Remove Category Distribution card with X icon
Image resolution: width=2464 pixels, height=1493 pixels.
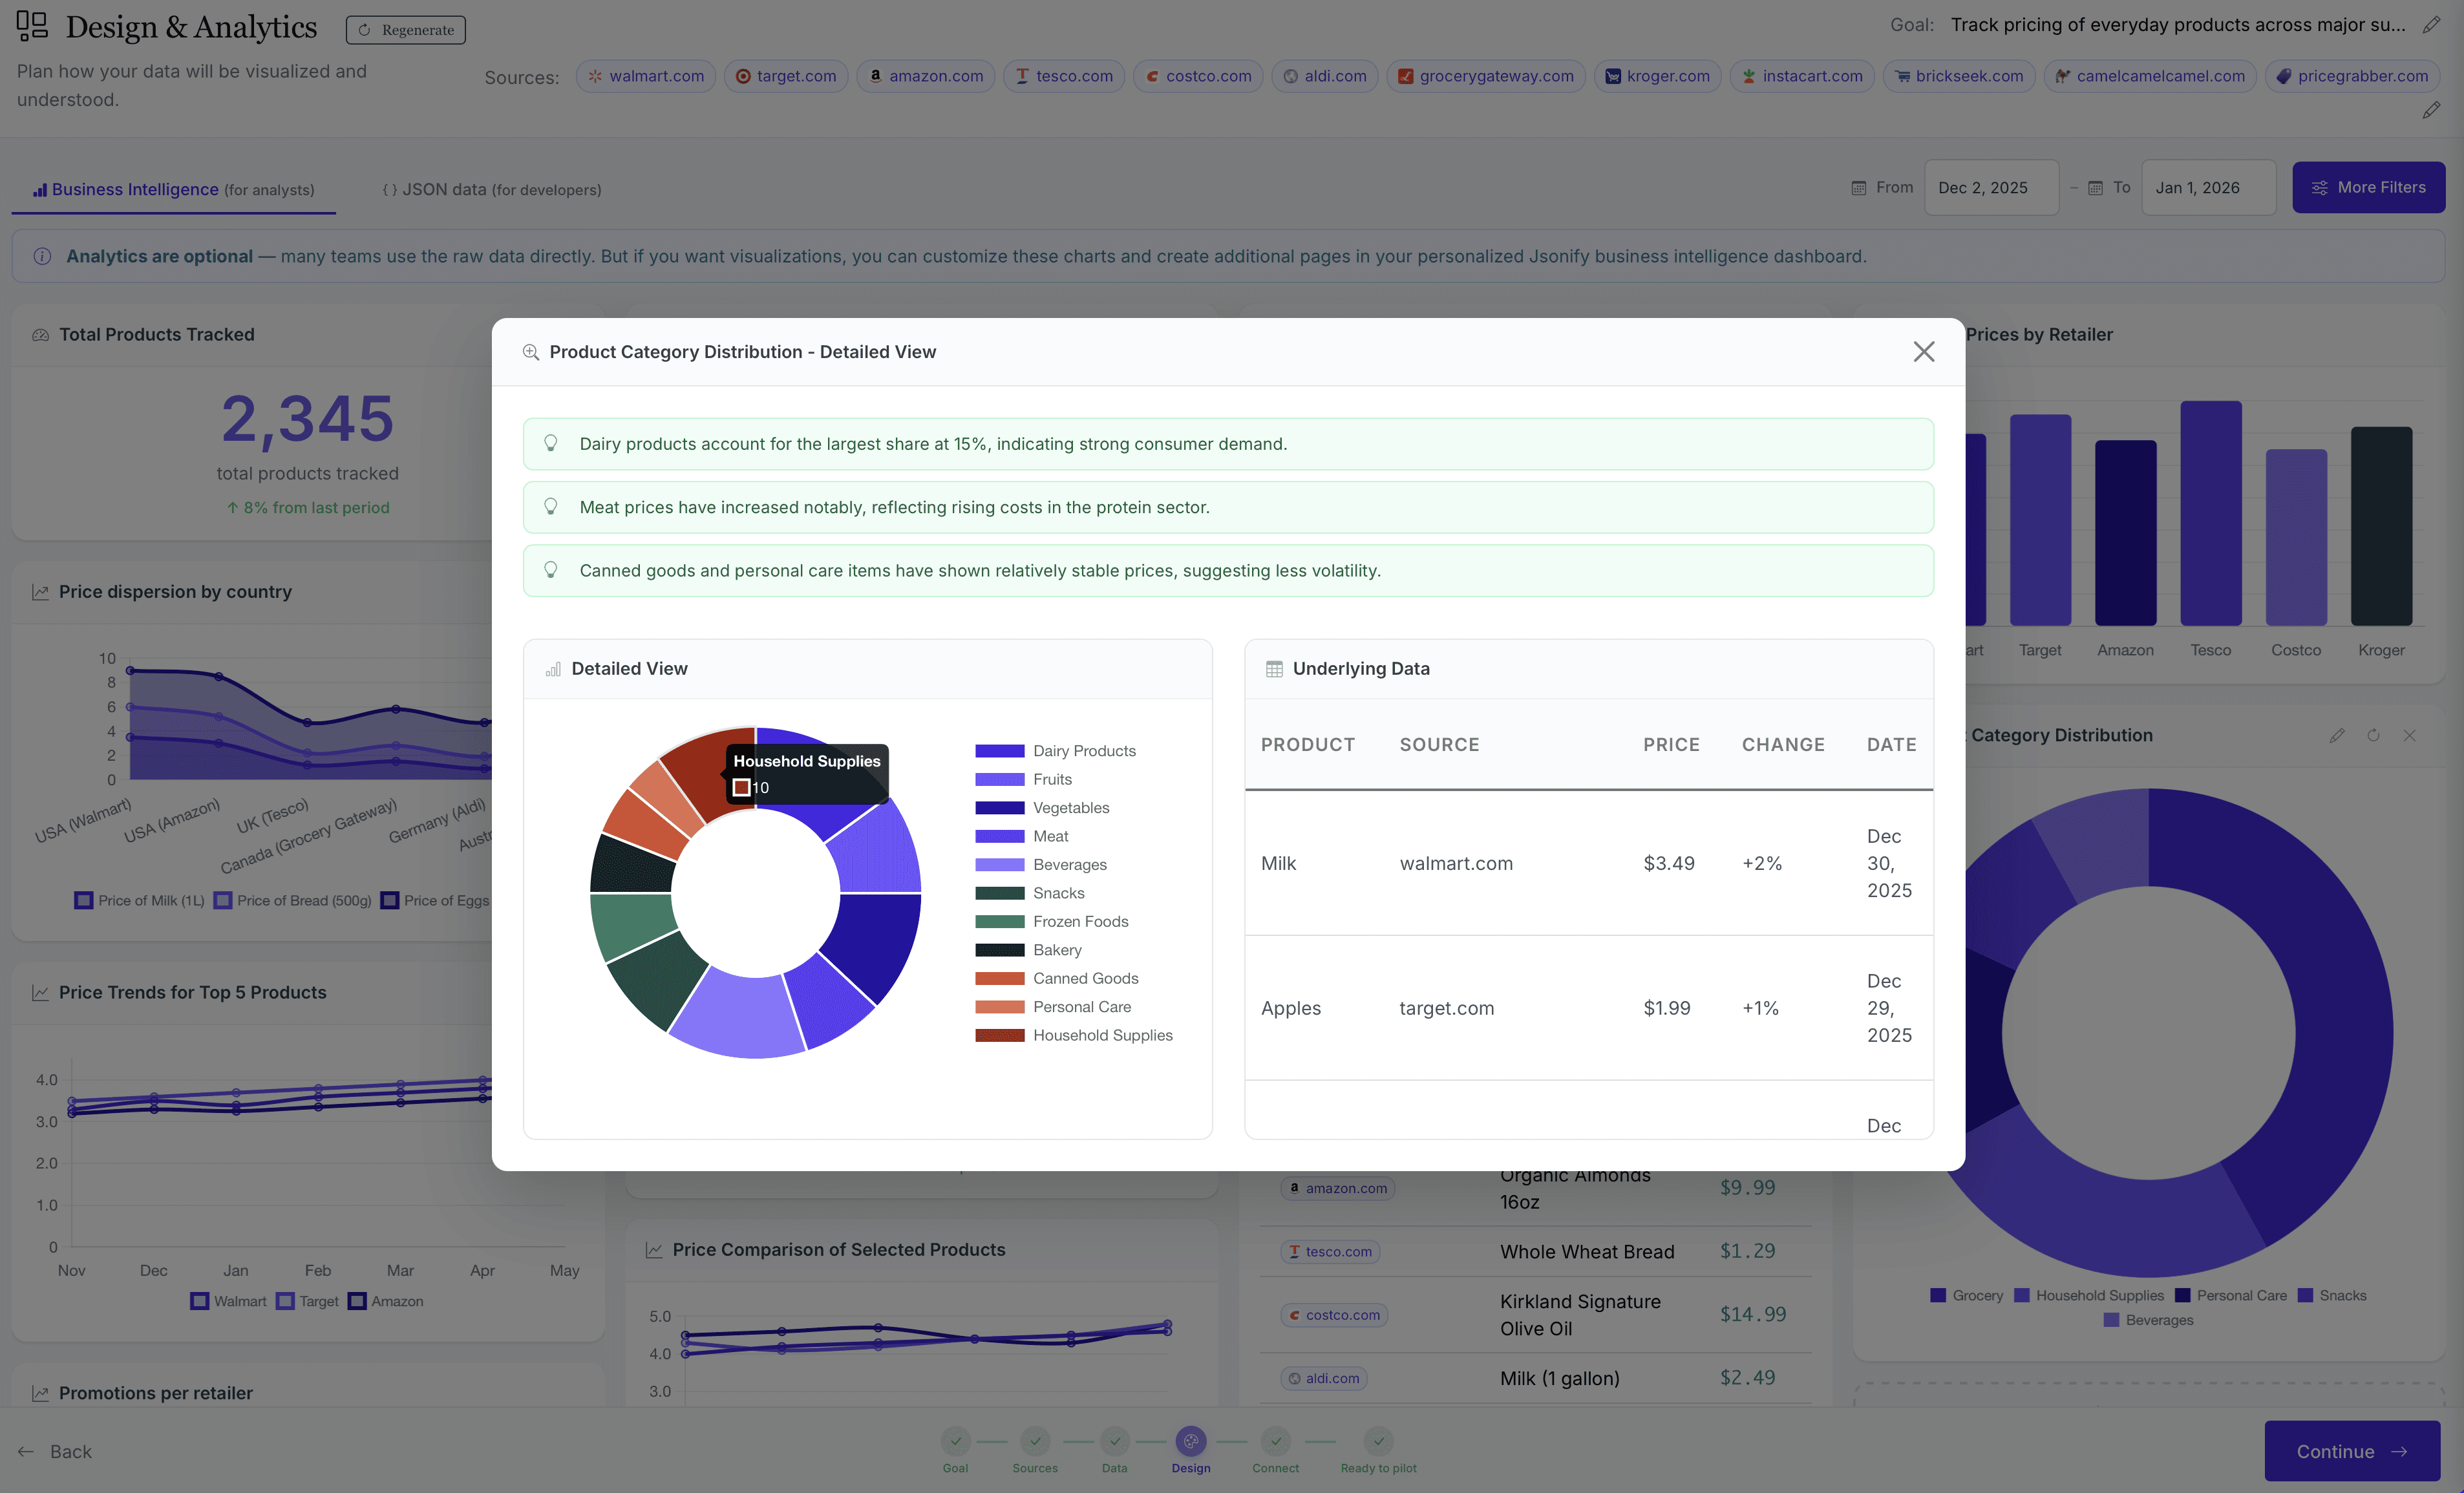tap(2409, 735)
